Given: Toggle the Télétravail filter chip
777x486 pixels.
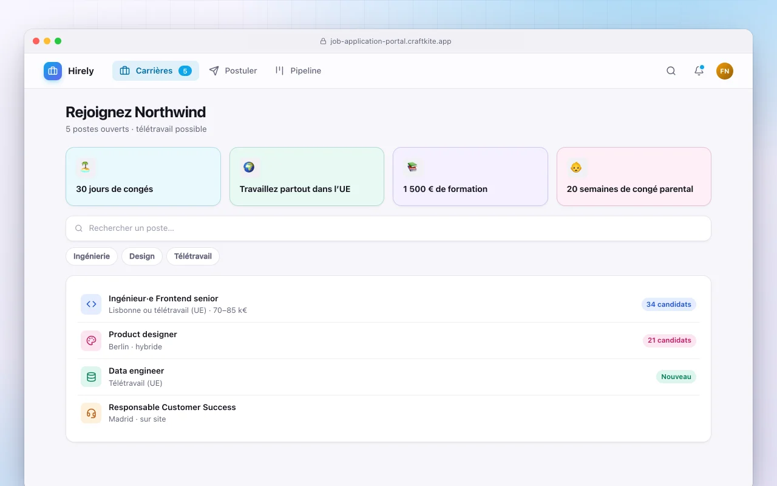Looking at the screenshot, I should pos(193,256).
